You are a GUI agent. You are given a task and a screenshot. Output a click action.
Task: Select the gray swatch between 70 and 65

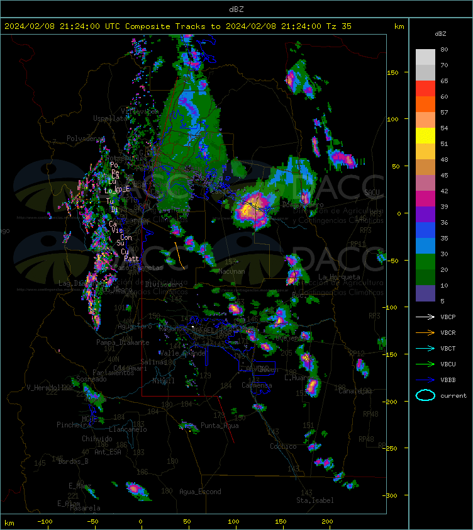click(x=425, y=72)
